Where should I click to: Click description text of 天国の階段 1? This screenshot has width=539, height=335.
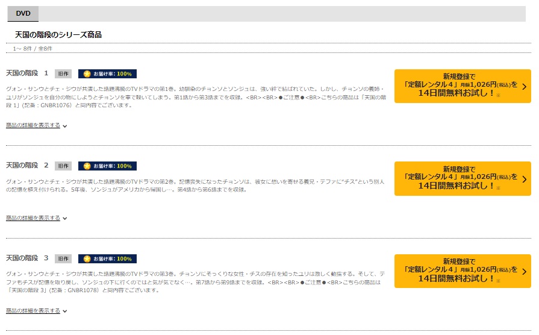196,97
